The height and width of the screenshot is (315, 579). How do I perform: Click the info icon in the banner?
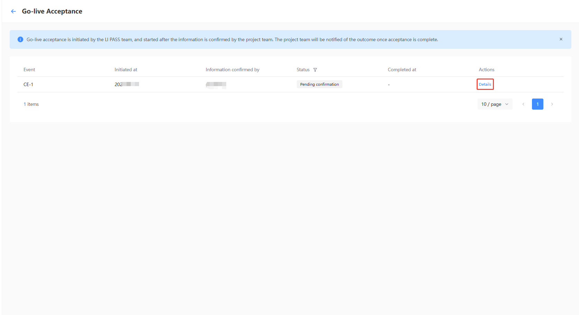click(x=20, y=39)
